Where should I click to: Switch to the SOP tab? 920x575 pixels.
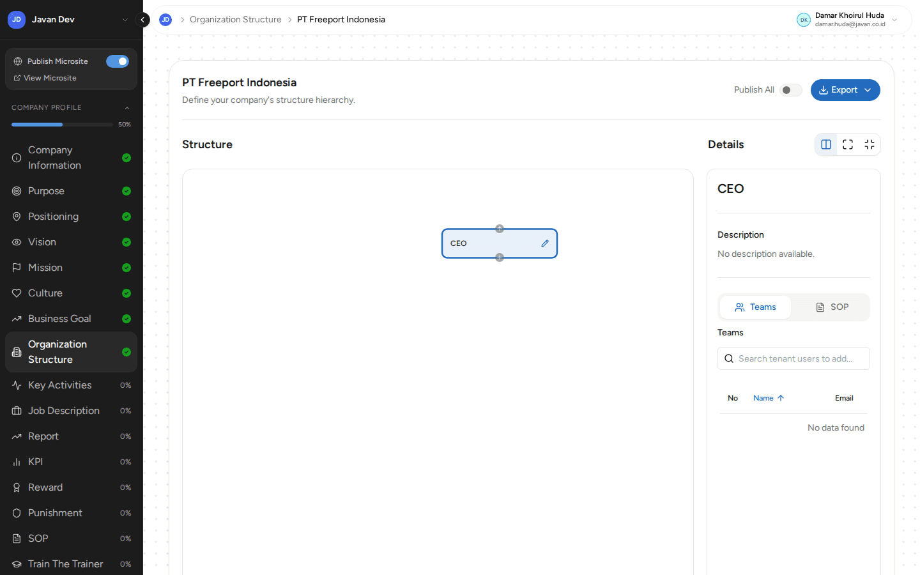832,307
